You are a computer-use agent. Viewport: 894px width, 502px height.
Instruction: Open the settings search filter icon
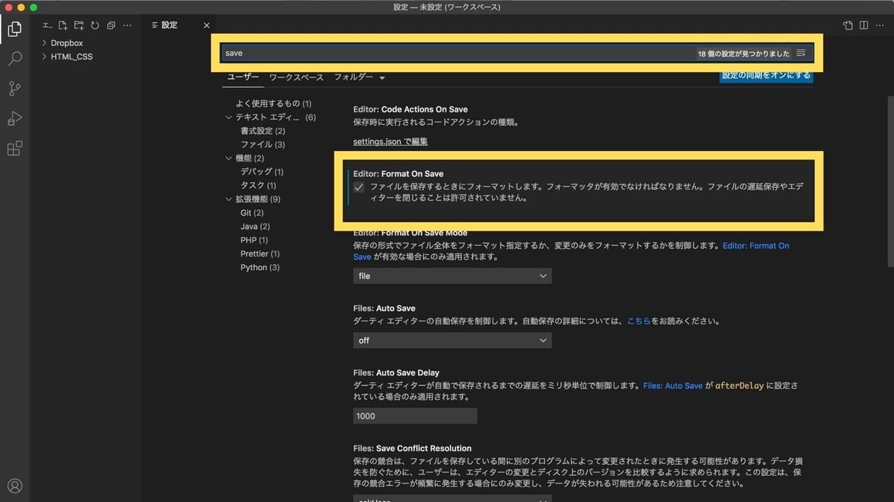tap(801, 53)
